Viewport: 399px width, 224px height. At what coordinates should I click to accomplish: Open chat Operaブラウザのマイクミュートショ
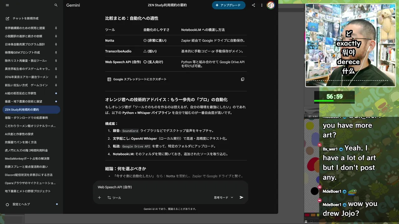coord(30,183)
